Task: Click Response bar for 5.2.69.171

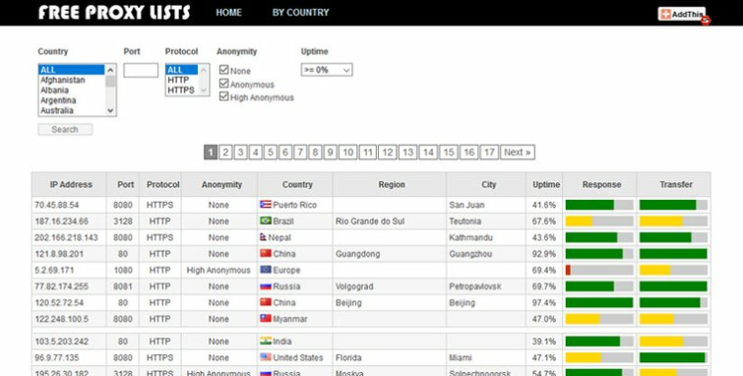Action: click(599, 270)
